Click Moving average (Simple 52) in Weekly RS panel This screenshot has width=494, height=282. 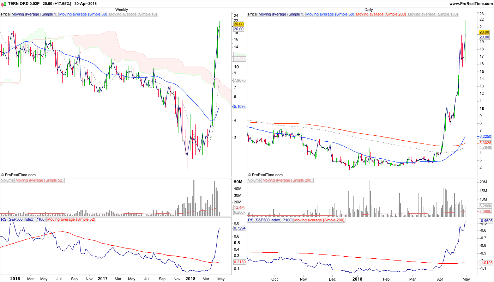tap(71, 220)
